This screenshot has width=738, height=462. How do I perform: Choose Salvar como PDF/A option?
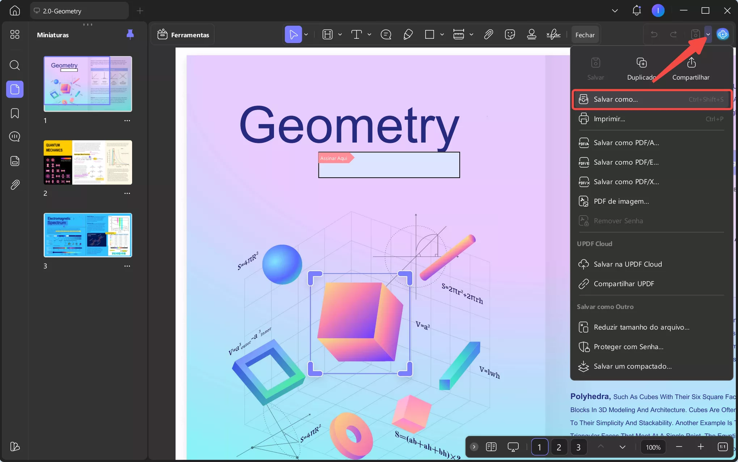click(626, 143)
